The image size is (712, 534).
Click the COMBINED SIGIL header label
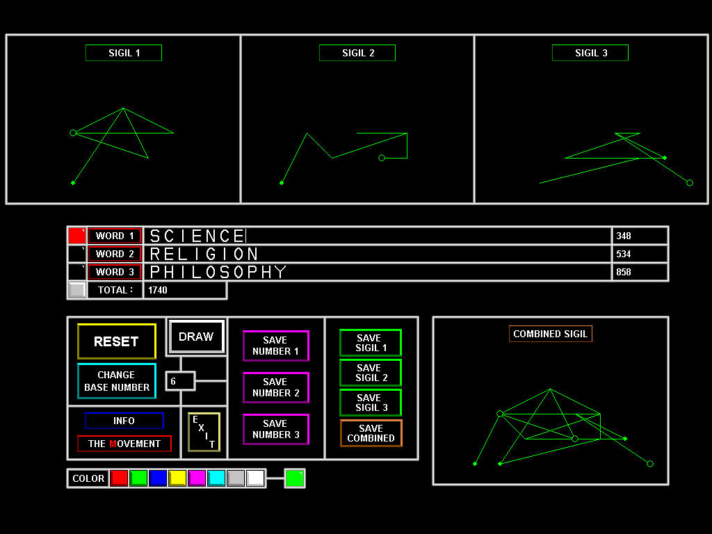[551, 334]
